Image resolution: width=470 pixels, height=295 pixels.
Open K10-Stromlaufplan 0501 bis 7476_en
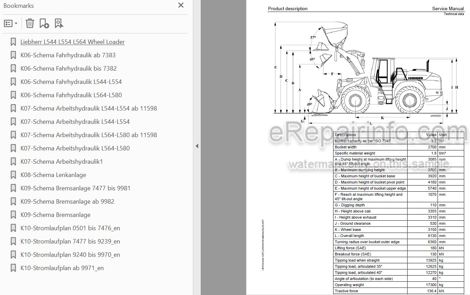tap(70, 228)
